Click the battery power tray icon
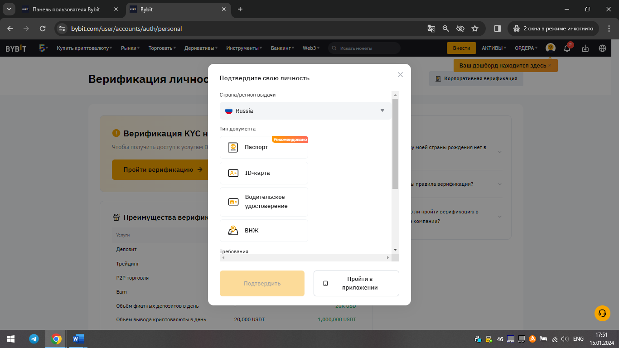Screen dimensions: 619x348 [x=543, y=338]
